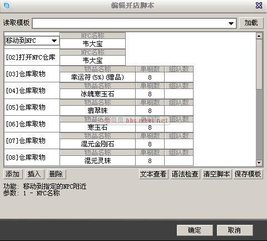Screen dimensions: 267x241
Task: Click 单刷数 value in 混元金刚石 row
Action: pyautogui.click(x=150, y=144)
